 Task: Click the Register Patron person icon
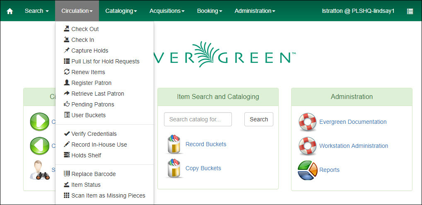67,82
